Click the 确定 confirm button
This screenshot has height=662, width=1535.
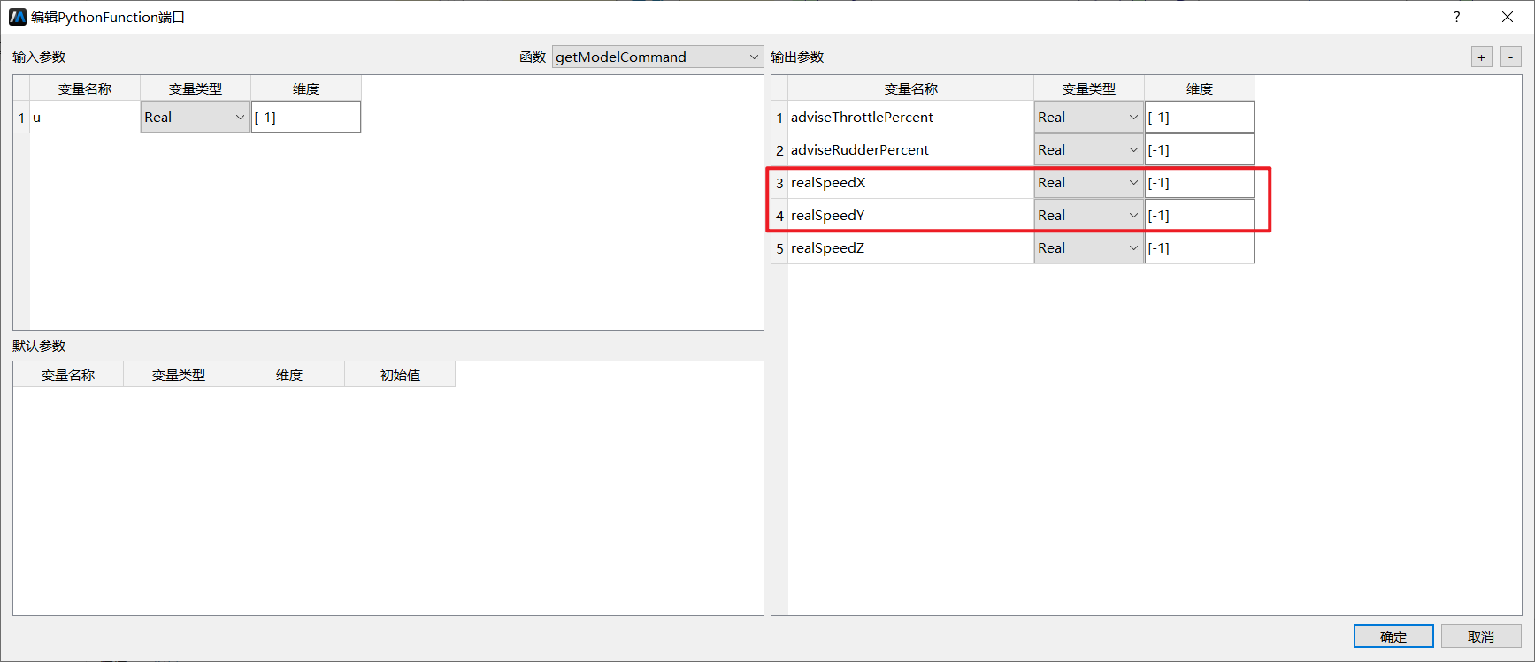coord(1393,636)
